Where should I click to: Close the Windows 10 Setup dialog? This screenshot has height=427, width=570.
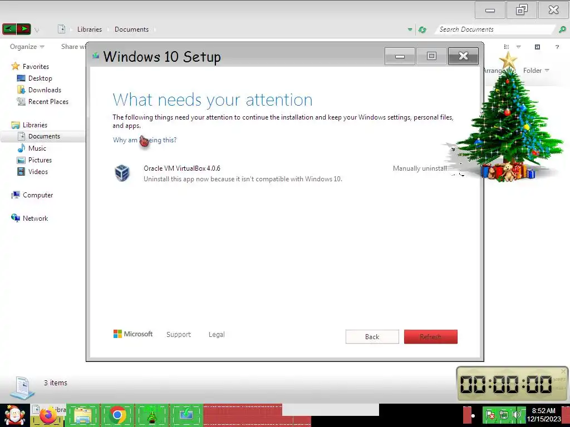point(463,56)
